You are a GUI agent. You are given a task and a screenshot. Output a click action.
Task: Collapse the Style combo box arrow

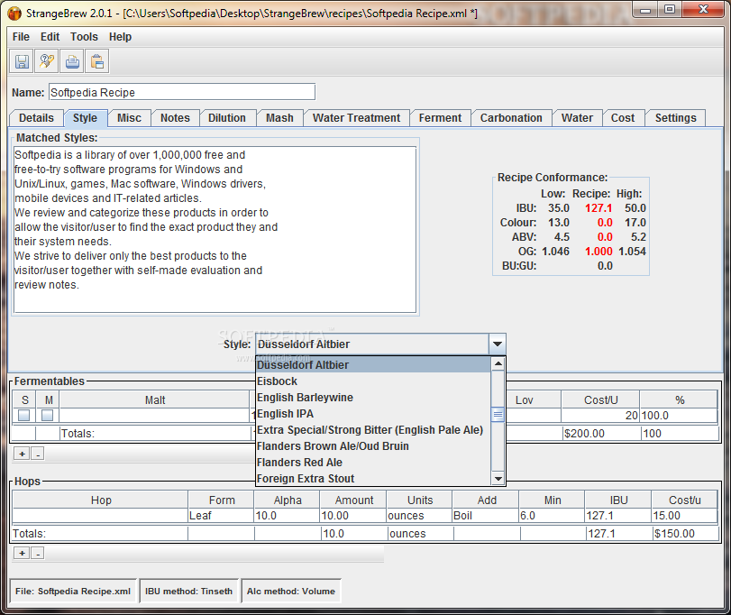pyautogui.click(x=497, y=344)
